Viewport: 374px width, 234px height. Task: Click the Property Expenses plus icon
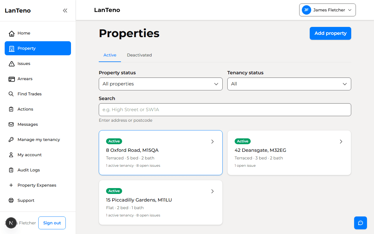11,185
